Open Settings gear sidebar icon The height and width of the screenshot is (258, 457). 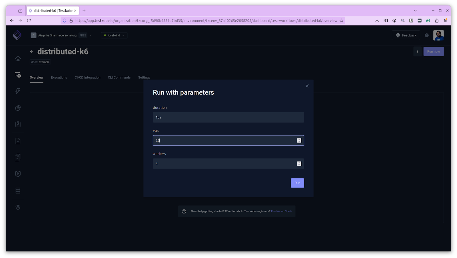pyautogui.click(x=18, y=207)
